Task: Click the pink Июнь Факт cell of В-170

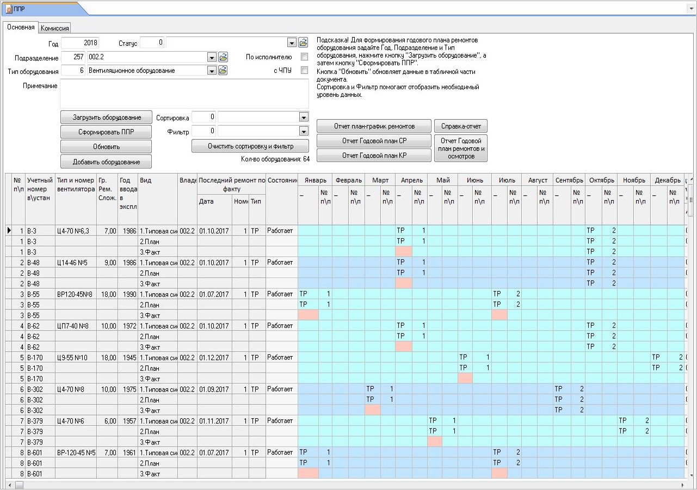Action: (x=465, y=379)
